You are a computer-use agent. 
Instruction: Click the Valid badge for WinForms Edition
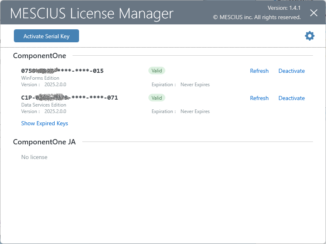tap(157, 71)
